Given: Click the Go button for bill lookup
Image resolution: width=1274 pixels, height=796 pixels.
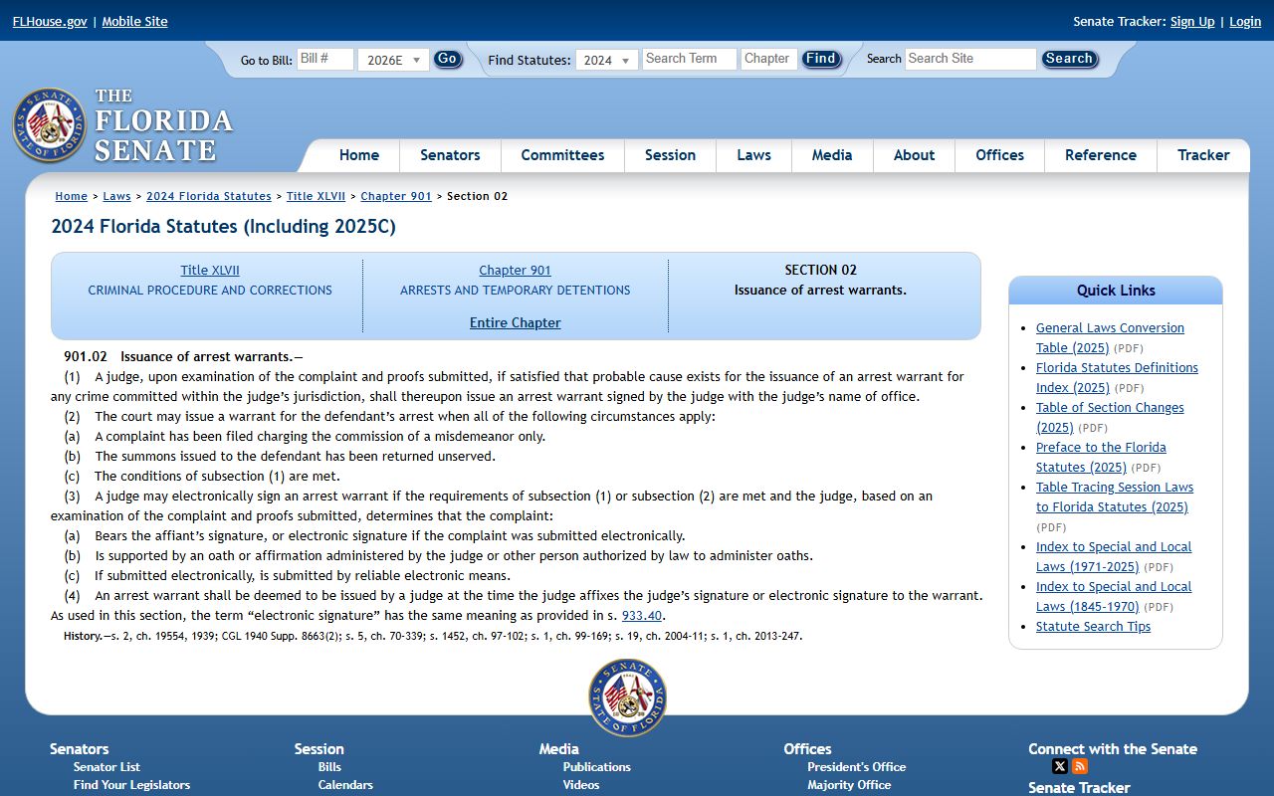Looking at the screenshot, I should (447, 59).
